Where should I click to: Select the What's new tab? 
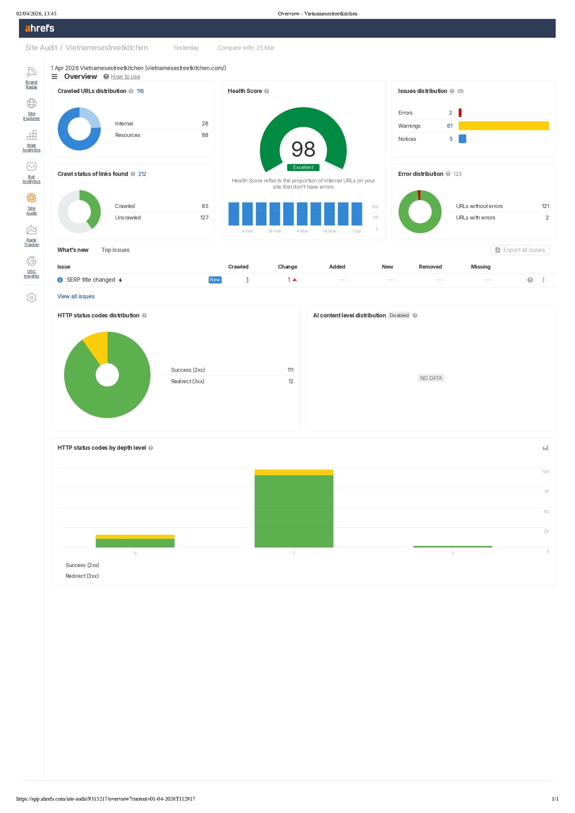click(x=73, y=250)
